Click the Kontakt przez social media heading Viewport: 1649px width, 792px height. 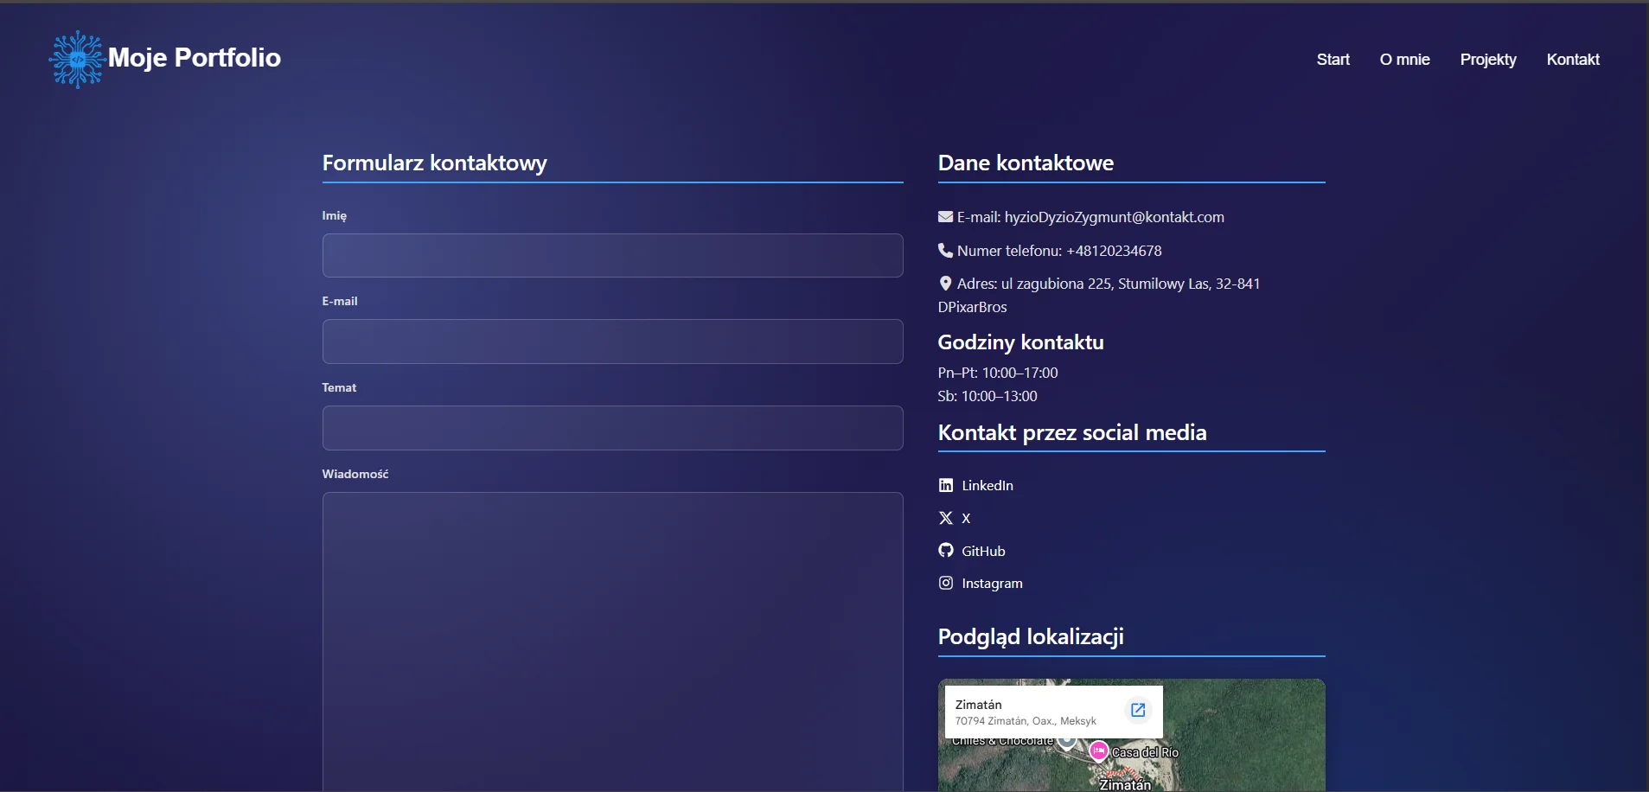[1071, 432]
